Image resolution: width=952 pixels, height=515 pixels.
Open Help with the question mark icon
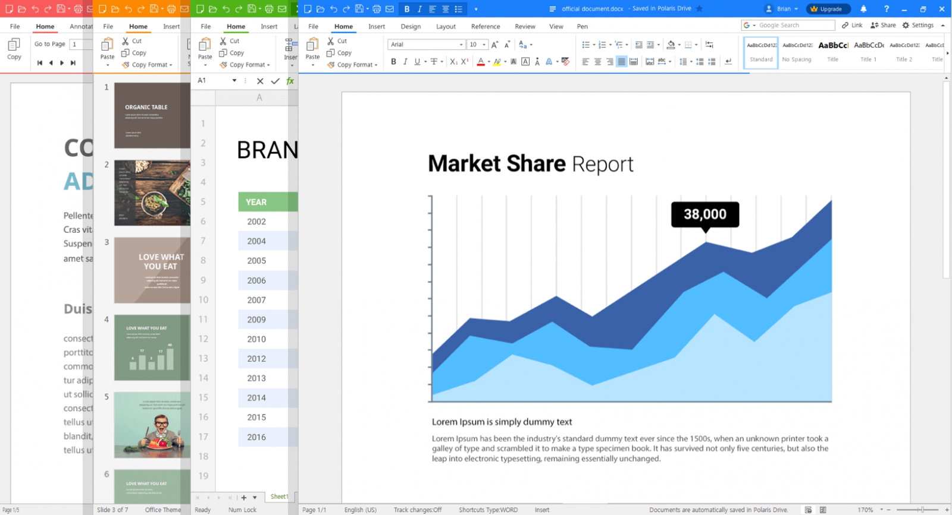[x=886, y=9]
